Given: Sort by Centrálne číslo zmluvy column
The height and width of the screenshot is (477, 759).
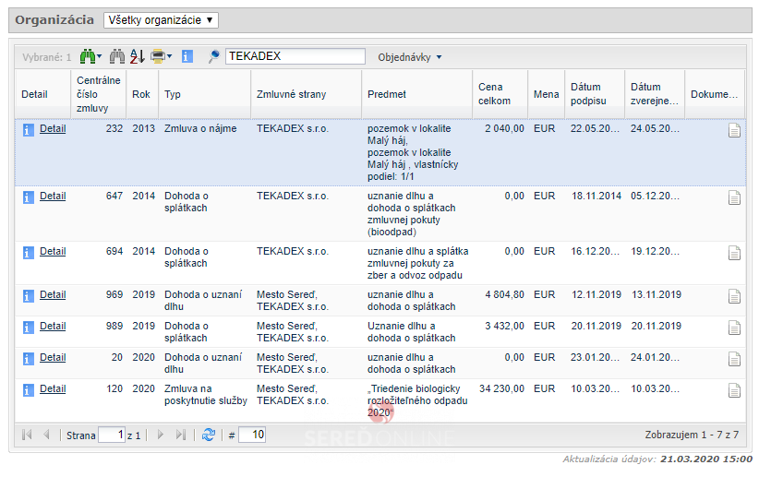Looking at the screenshot, I should coord(98,94).
